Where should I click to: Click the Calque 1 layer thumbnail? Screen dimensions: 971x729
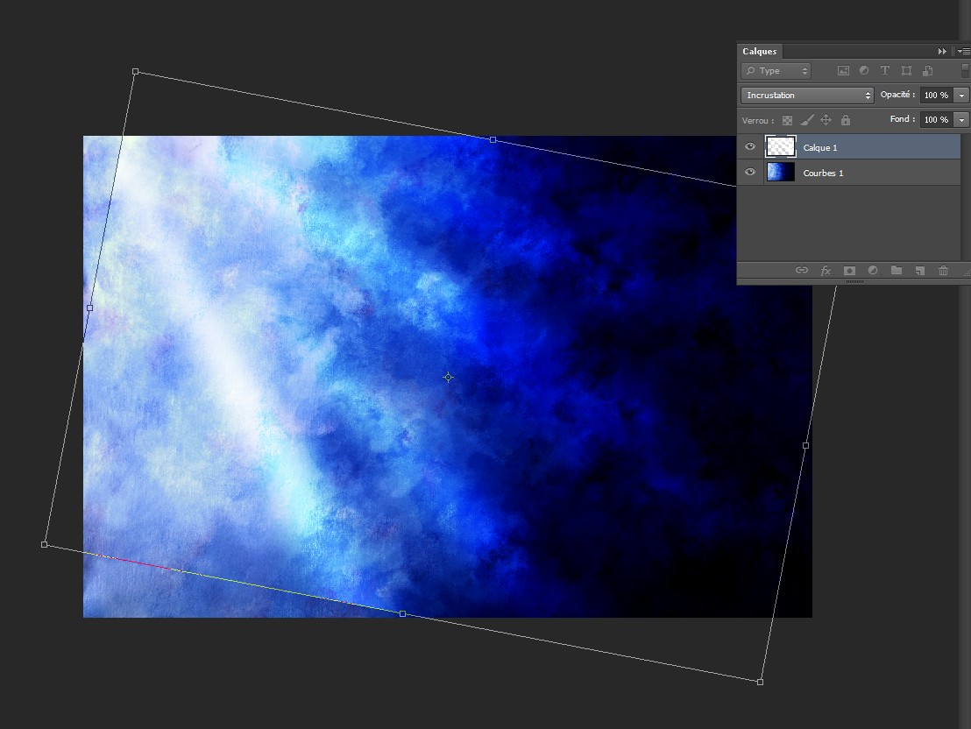(x=780, y=147)
